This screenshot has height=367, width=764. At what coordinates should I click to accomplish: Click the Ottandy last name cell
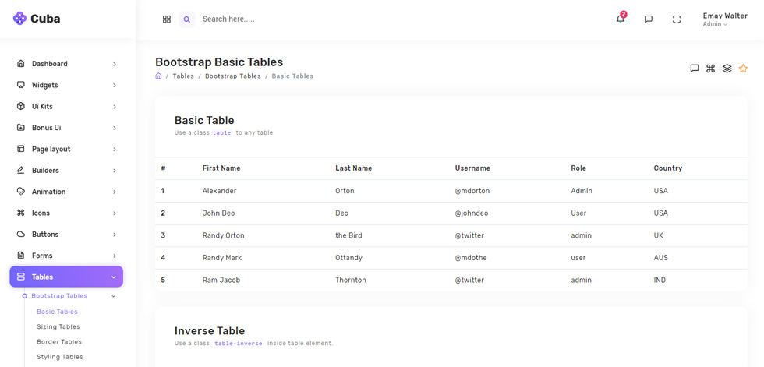(349, 257)
